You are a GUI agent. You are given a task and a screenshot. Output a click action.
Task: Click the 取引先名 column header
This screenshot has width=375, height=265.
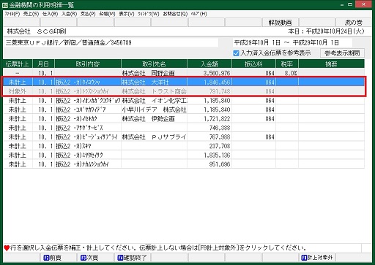pos(154,64)
